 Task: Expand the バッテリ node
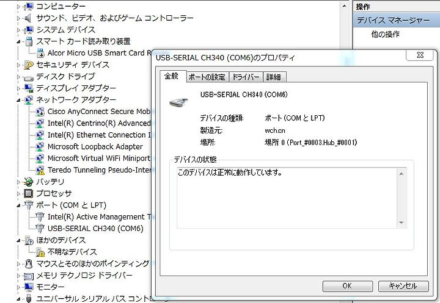[x=19, y=182]
